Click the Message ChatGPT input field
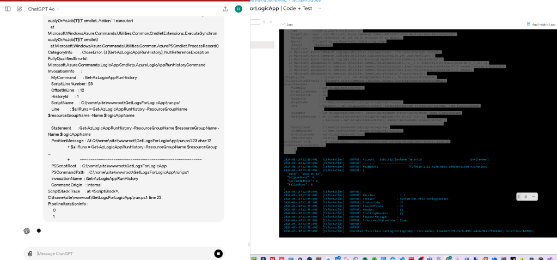This screenshot has width=557, height=260. (124, 253)
